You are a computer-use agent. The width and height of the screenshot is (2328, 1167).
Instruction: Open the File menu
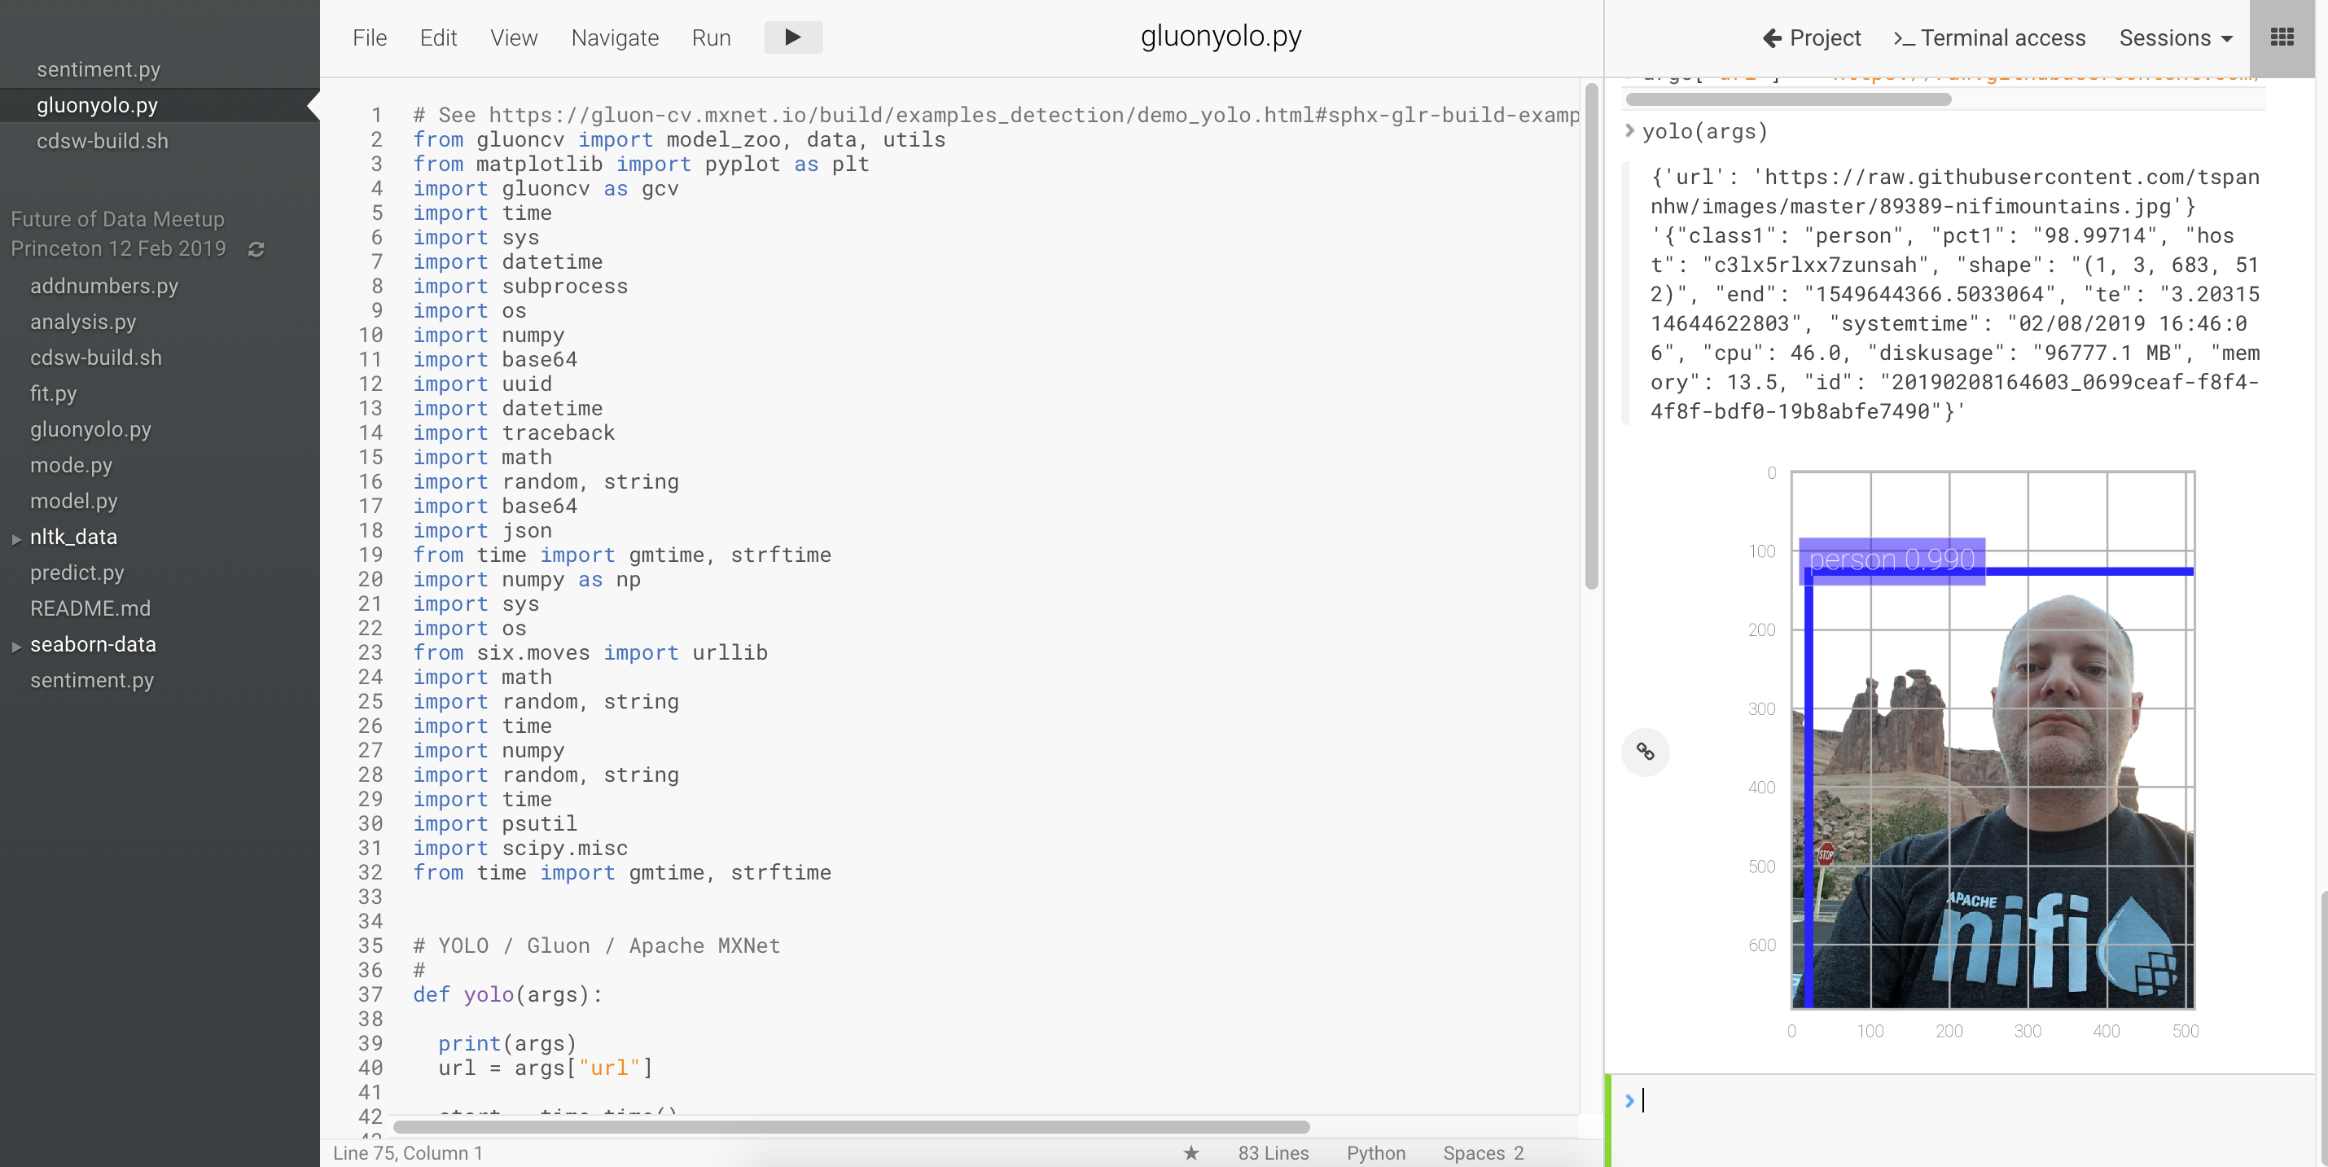pos(369,37)
